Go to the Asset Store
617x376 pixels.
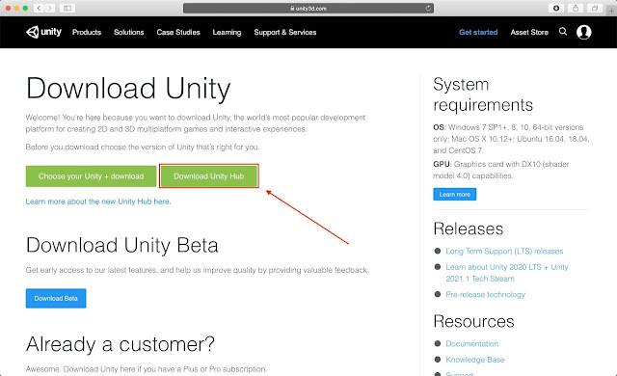point(529,32)
